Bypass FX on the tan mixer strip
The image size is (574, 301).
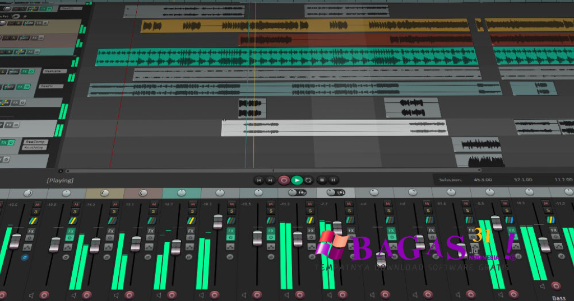110,238
